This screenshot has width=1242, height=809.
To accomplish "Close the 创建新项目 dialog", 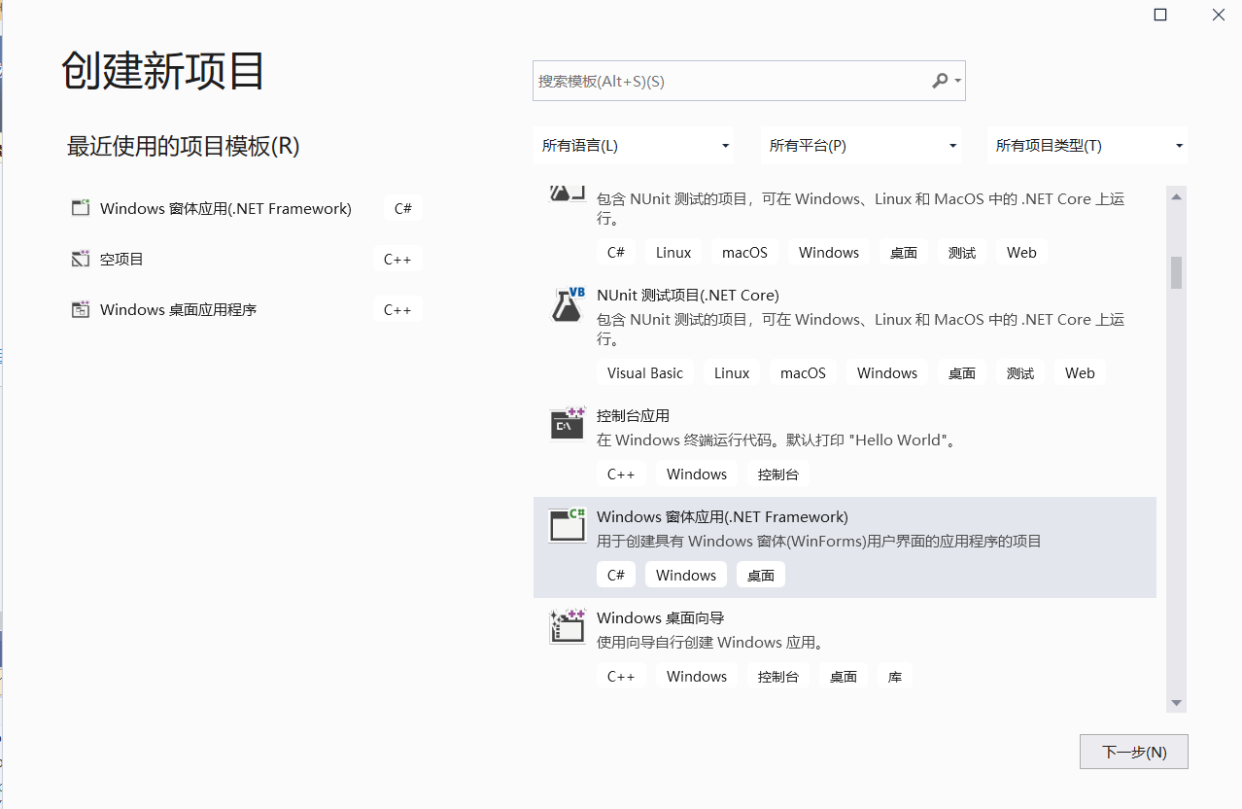I will point(1219,15).
